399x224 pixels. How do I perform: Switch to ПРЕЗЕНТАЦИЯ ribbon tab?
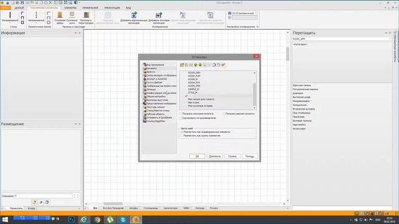[x=112, y=8]
